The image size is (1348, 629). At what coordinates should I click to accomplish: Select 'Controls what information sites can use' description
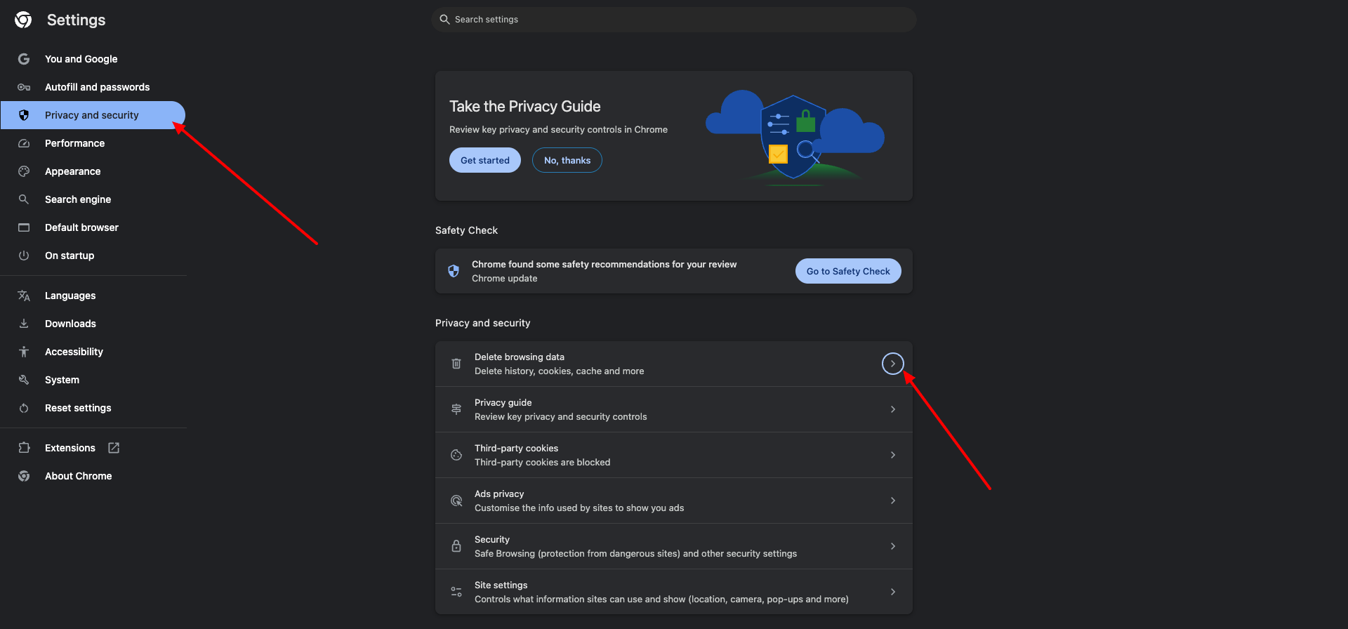(661, 600)
